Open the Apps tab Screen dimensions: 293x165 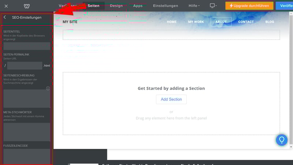pos(138,6)
